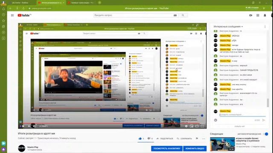
Task: Skip to next video in outer player
Action: pos(29,126)
